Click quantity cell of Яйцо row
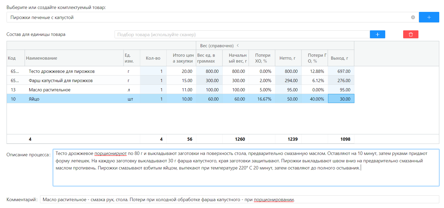The height and width of the screenshot is (208, 444). pos(153,99)
